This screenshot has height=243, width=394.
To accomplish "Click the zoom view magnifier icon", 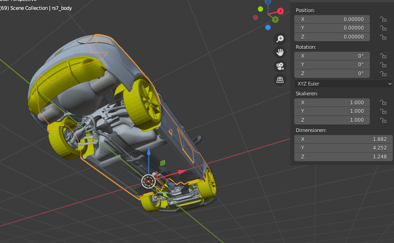I will pos(280,39).
